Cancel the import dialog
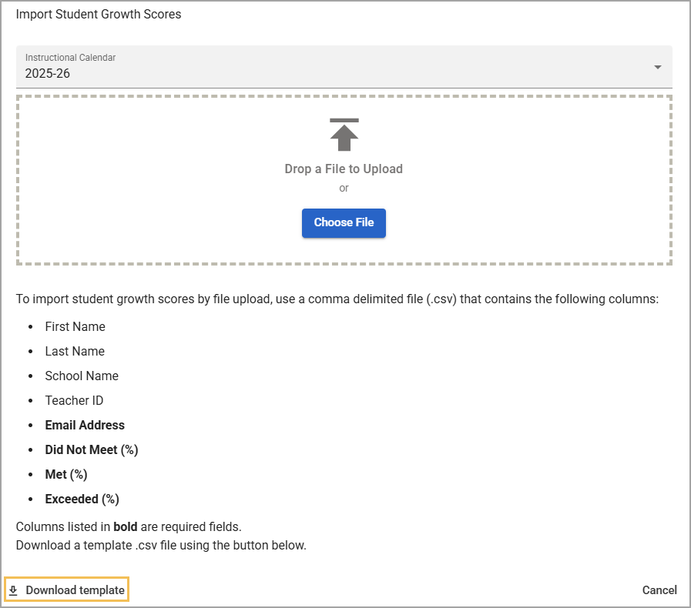The image size is (691, 608). [x=659, y=590]
